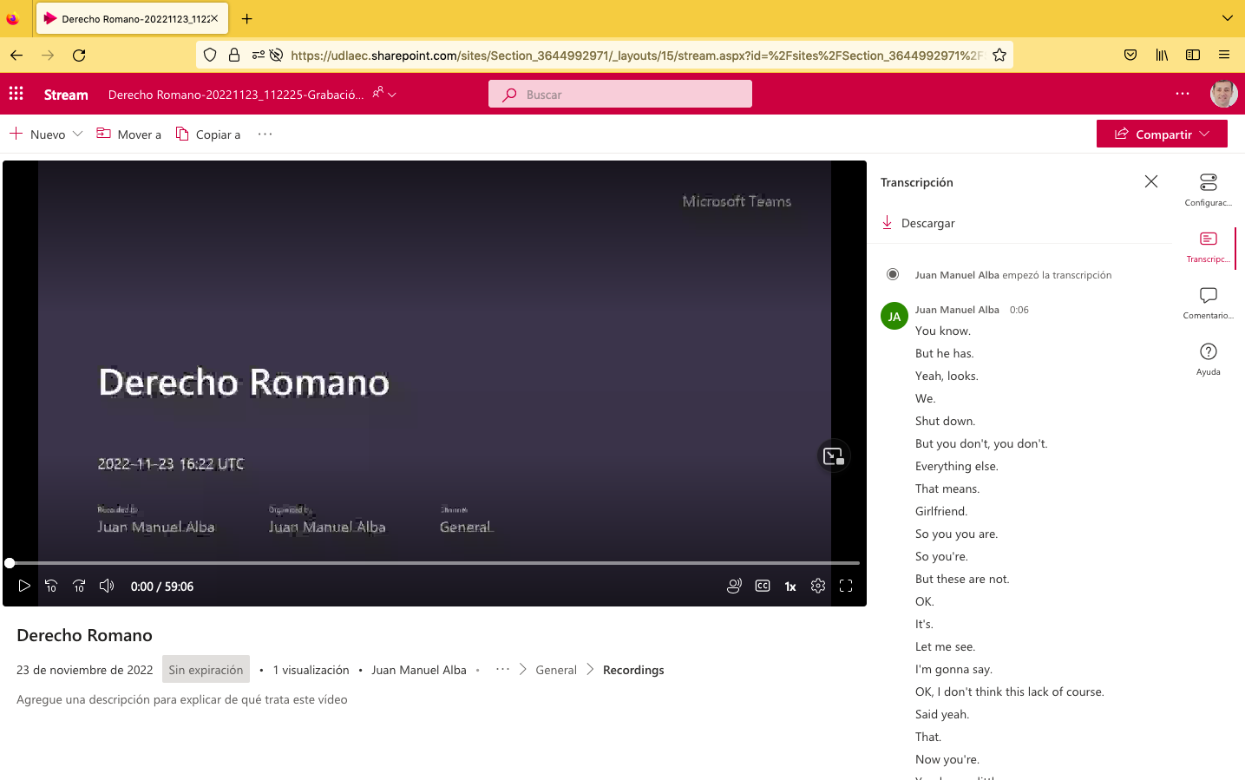Change the 1x playback speed
Image resolution: width=1245 pixels, height=780 pixels.
790,587
